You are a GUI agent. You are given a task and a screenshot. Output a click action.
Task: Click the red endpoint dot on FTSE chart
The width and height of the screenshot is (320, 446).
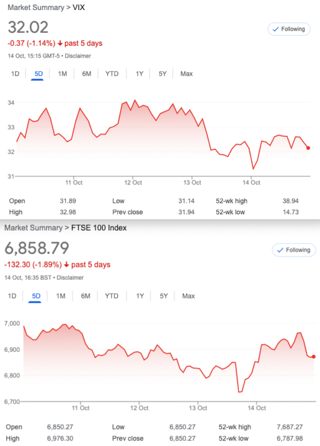coord(313,357)
